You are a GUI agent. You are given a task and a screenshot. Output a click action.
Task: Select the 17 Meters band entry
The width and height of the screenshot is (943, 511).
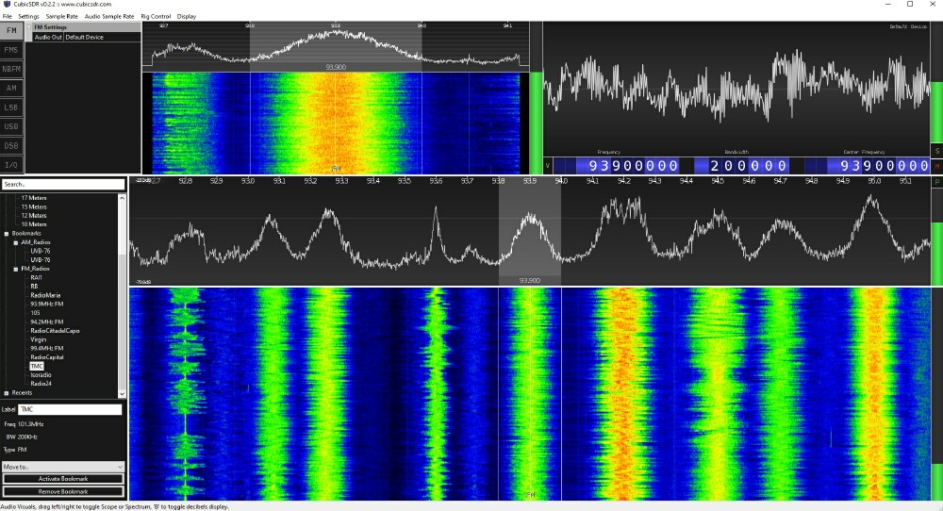point(34,198)
